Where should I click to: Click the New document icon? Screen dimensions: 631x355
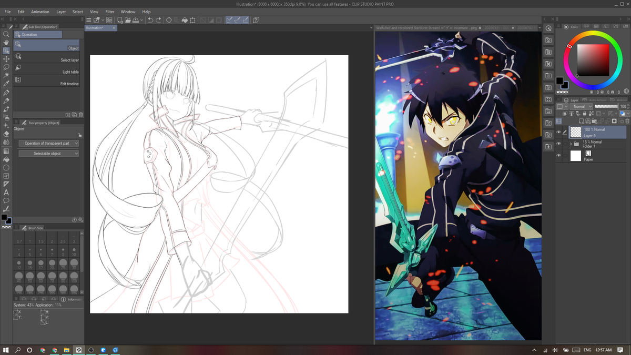(120, 20)
